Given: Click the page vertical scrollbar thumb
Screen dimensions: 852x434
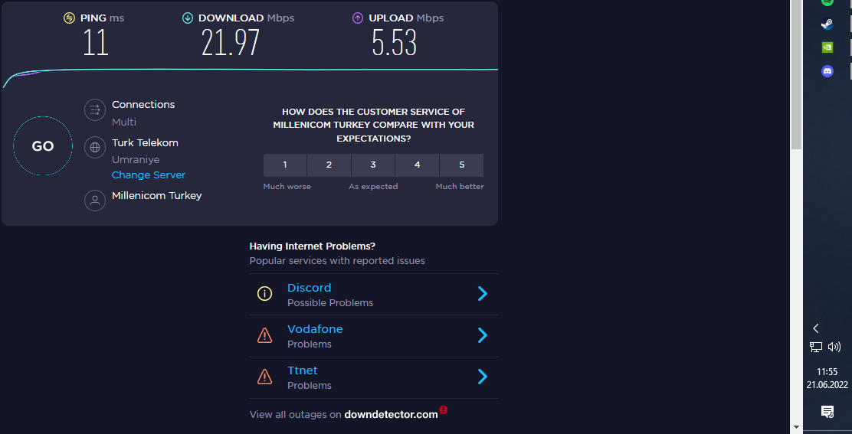Looking at the screenshot, I should 797,75.
